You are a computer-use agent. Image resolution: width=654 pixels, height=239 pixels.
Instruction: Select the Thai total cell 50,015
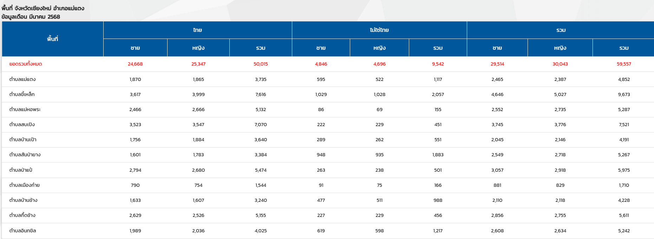click(x=261, y=64)
